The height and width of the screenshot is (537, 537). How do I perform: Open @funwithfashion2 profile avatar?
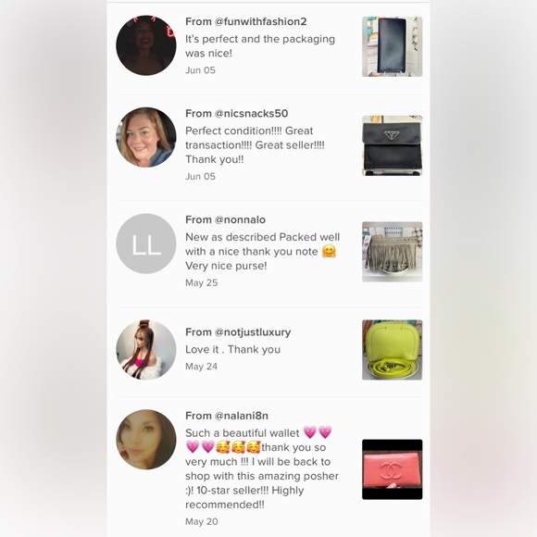[x=146, y=45]
